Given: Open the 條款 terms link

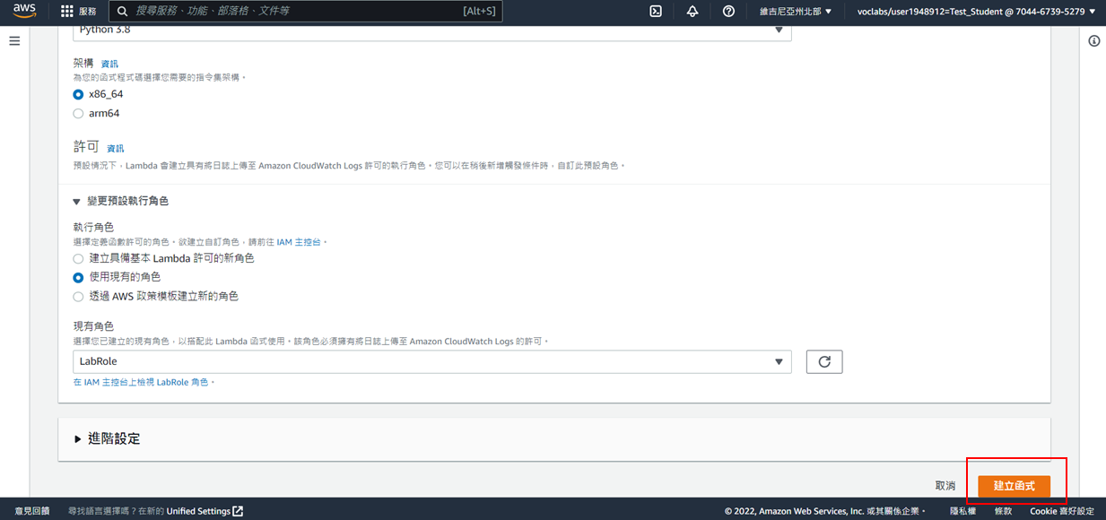Looking at the screenshot, I should pos(1003,511).
